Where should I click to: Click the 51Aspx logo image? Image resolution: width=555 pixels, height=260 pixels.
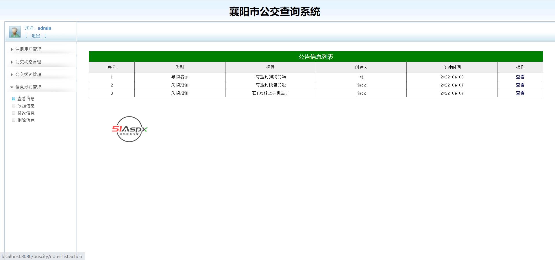(x=129, y=129)
